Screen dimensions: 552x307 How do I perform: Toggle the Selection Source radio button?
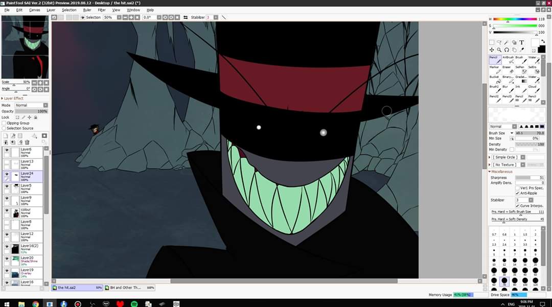tap(4, 128)
